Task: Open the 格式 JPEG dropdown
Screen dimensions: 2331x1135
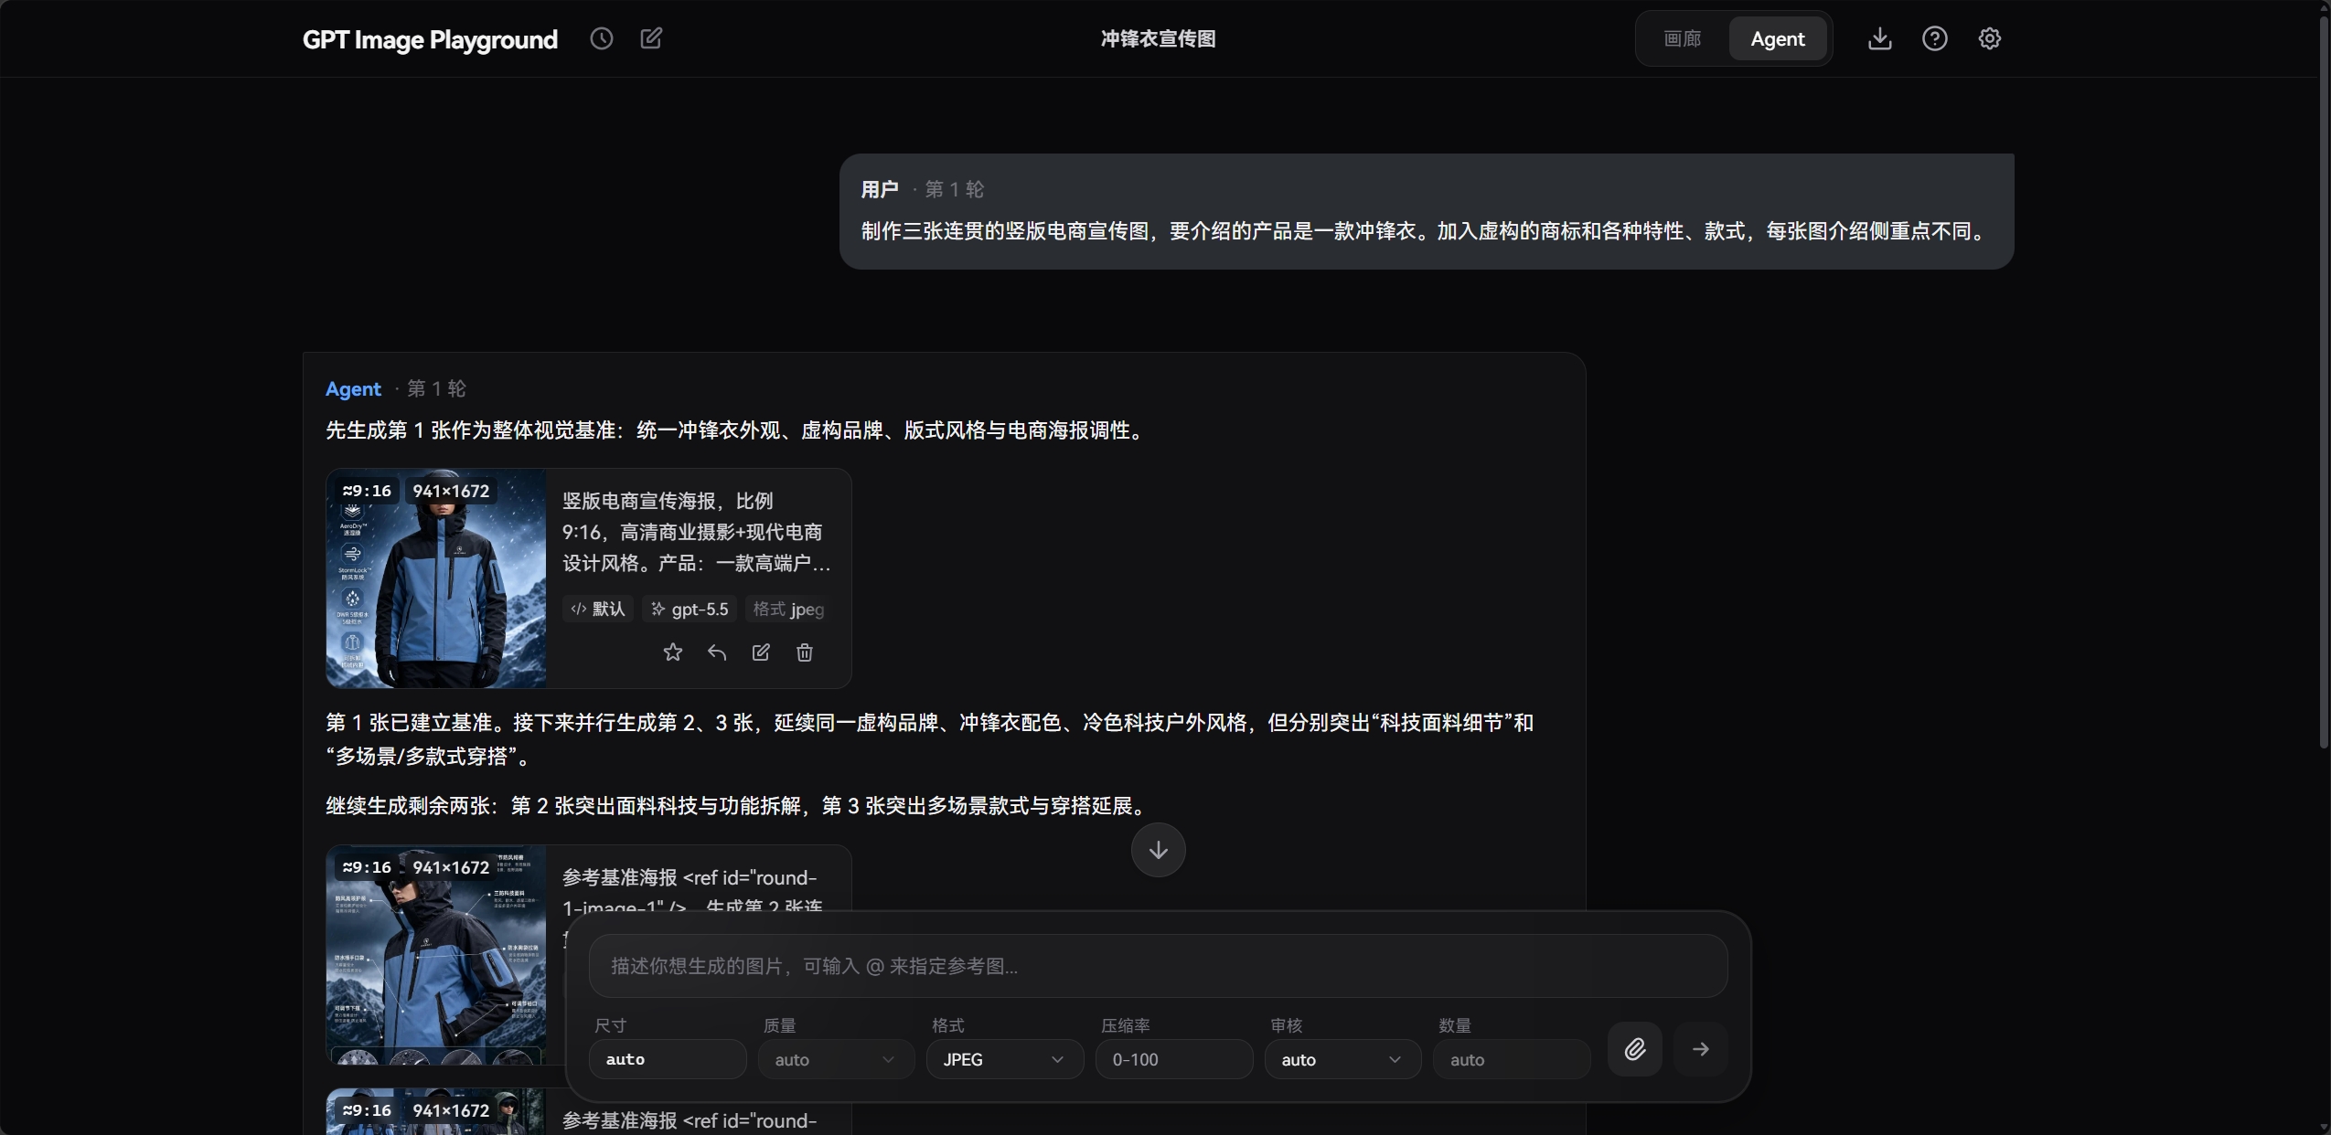Action: point(1004,1059)
